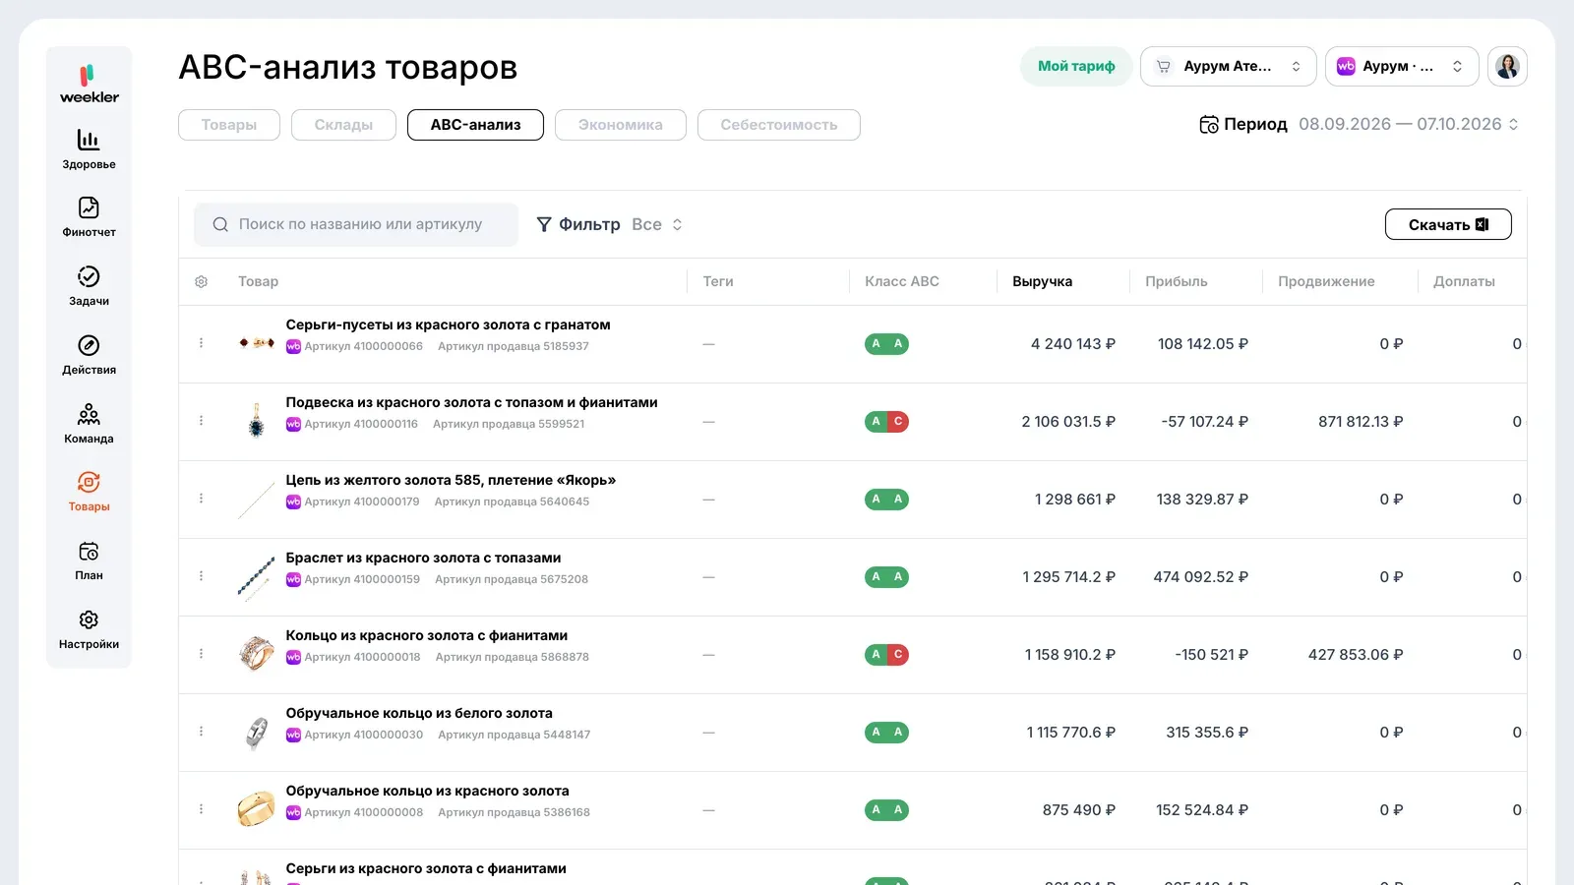Open the Финотчет sidebar item

click(x=89, y=217)
